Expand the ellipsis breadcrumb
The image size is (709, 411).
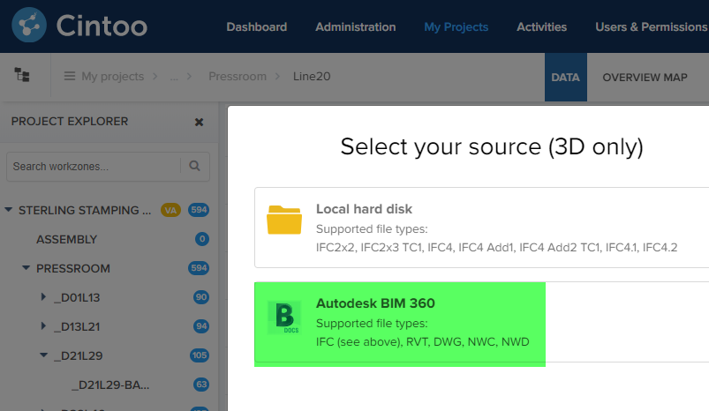pos(174,77)
